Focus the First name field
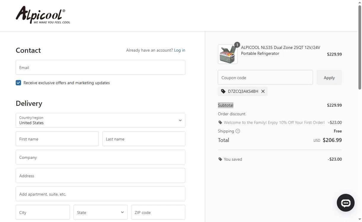 tap(57, 139)
